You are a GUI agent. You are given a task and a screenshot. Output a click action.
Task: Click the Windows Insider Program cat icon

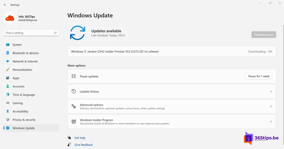point(73,122)
